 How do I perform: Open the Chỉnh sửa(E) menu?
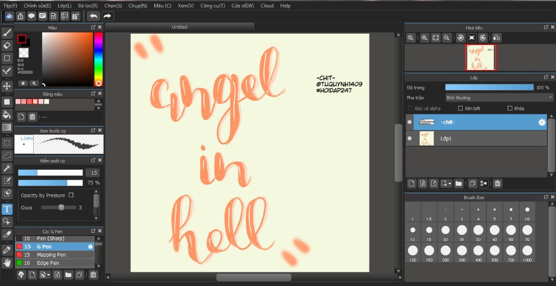coord(37,5)
